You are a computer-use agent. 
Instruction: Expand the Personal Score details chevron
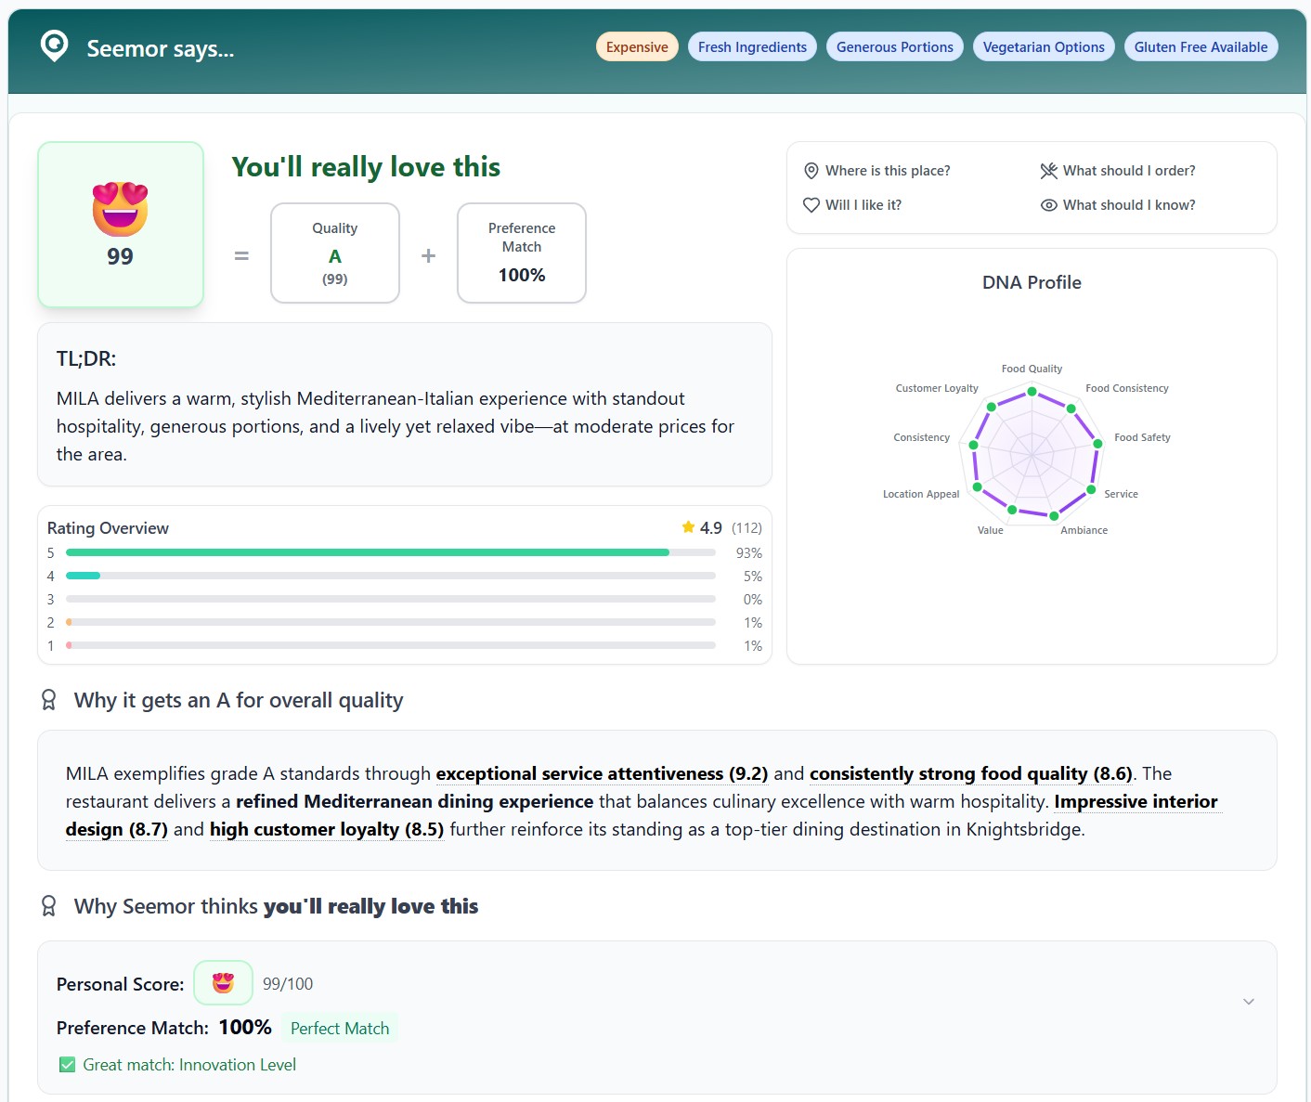[1248, 1001]
